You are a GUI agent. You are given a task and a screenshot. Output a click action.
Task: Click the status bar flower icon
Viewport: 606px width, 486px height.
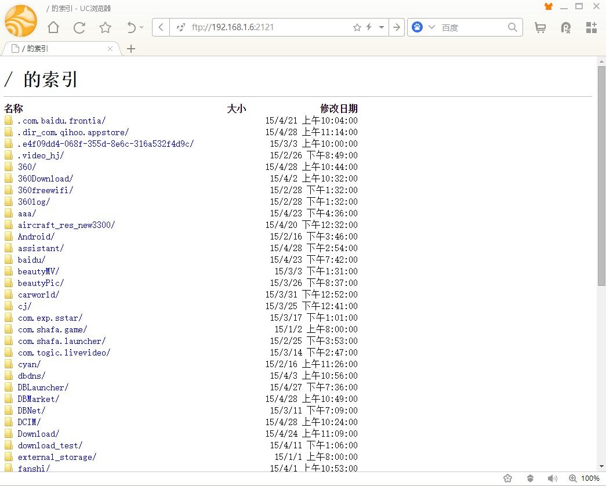[508, 478]
